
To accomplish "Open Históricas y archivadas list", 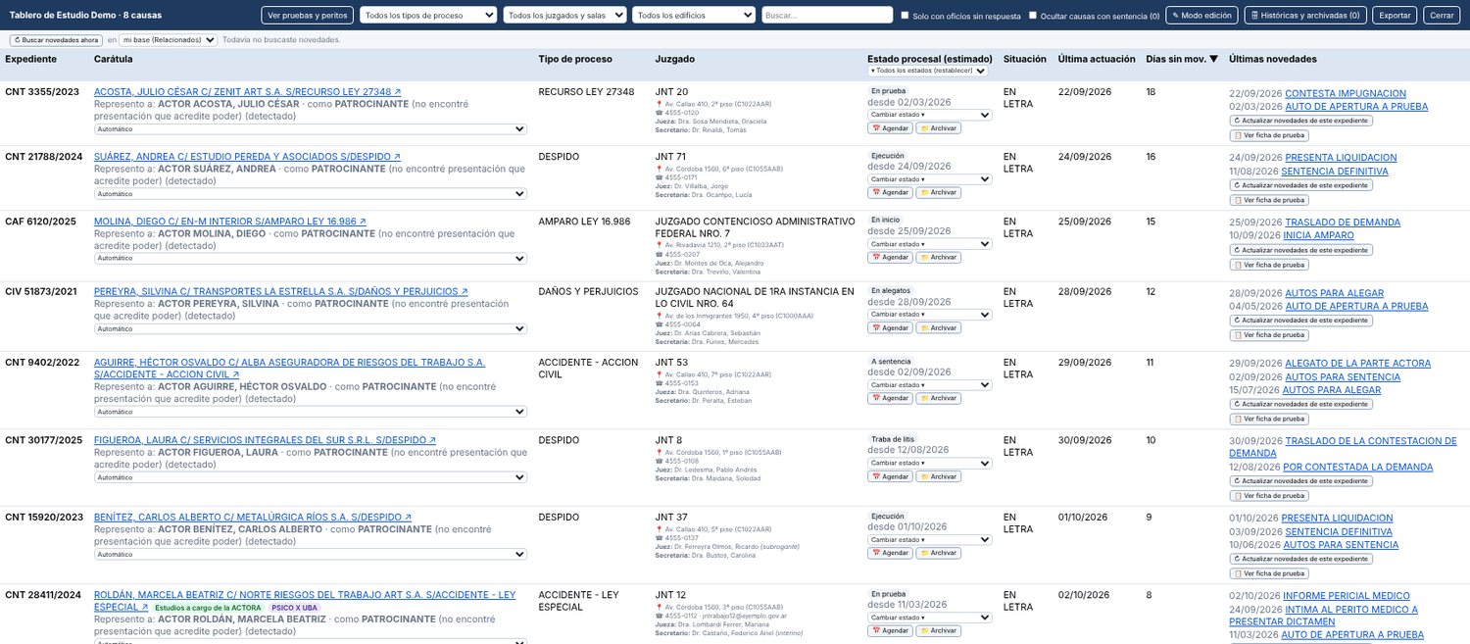I will point(1305,16).
